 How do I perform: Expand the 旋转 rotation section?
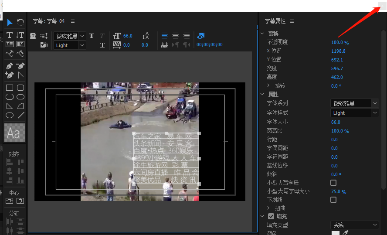268,86
